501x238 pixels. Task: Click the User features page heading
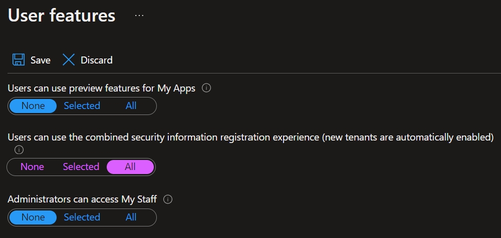tap(62, 15)
